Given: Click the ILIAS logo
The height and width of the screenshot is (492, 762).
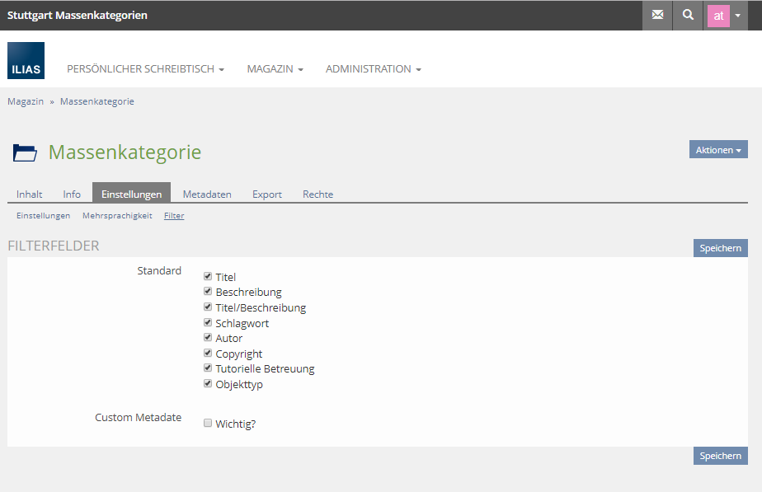Looking at the screenshot, I should pyautogui.click(x=26, y=61).
